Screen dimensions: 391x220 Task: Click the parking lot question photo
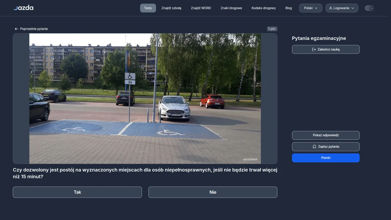145,98
